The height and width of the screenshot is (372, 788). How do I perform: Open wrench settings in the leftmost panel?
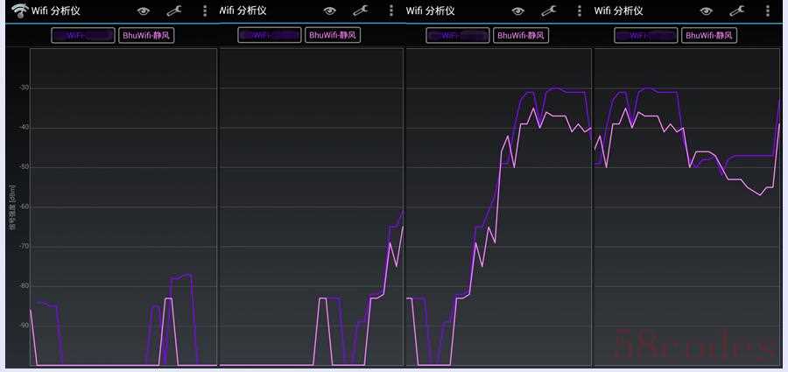click(173, 11)
